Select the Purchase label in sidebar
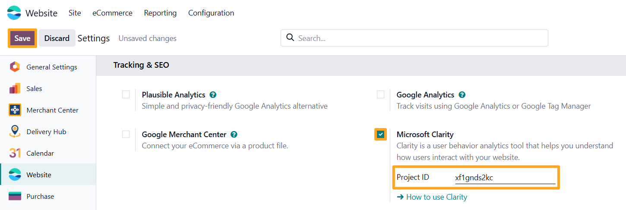 click(40, 196)
